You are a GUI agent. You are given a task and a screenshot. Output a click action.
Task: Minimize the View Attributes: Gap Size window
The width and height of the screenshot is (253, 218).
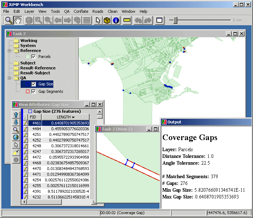87,105
